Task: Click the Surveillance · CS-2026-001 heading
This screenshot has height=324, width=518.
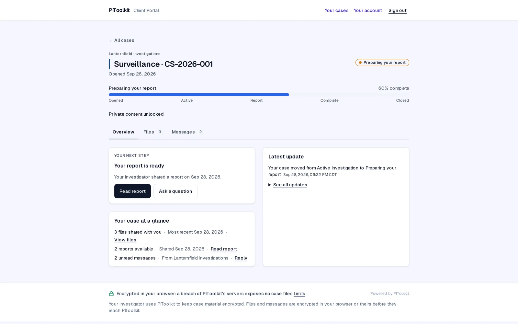Action: 163,64
